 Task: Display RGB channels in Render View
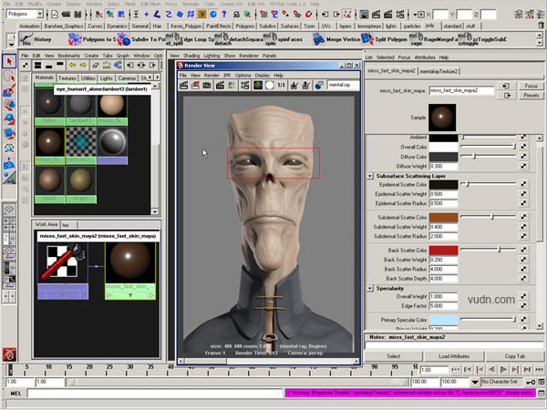(x=258, y=86)
